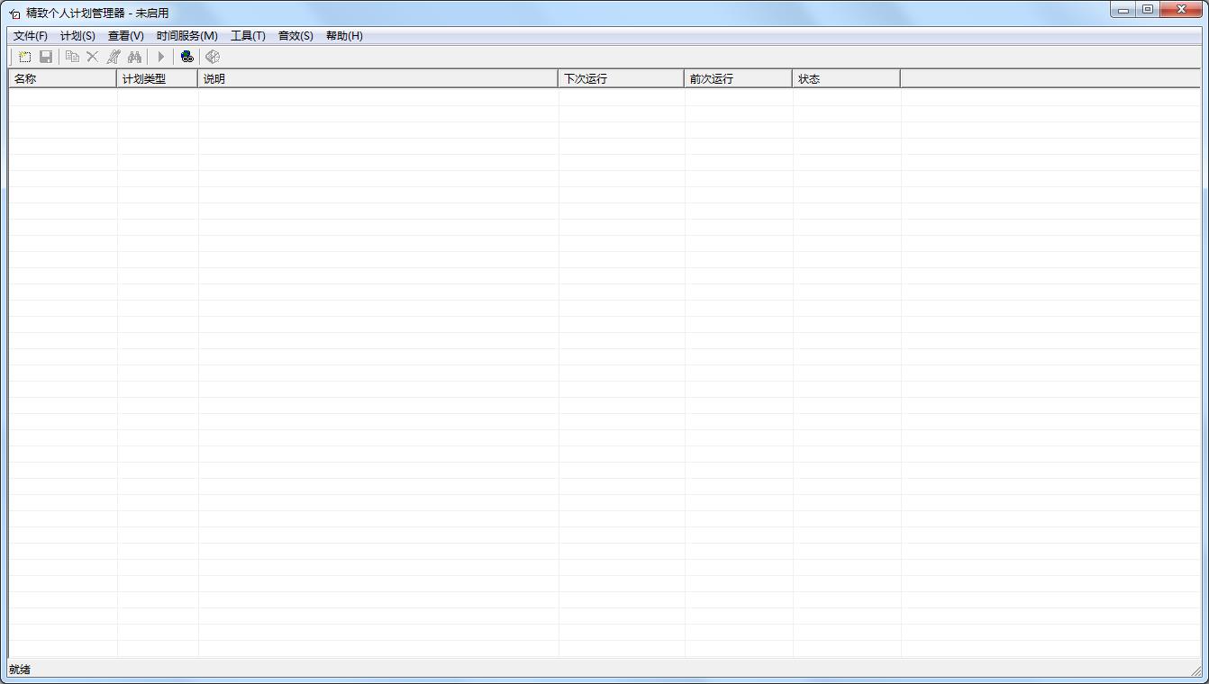Click the run plan play arrow icon

click(161, 57)
